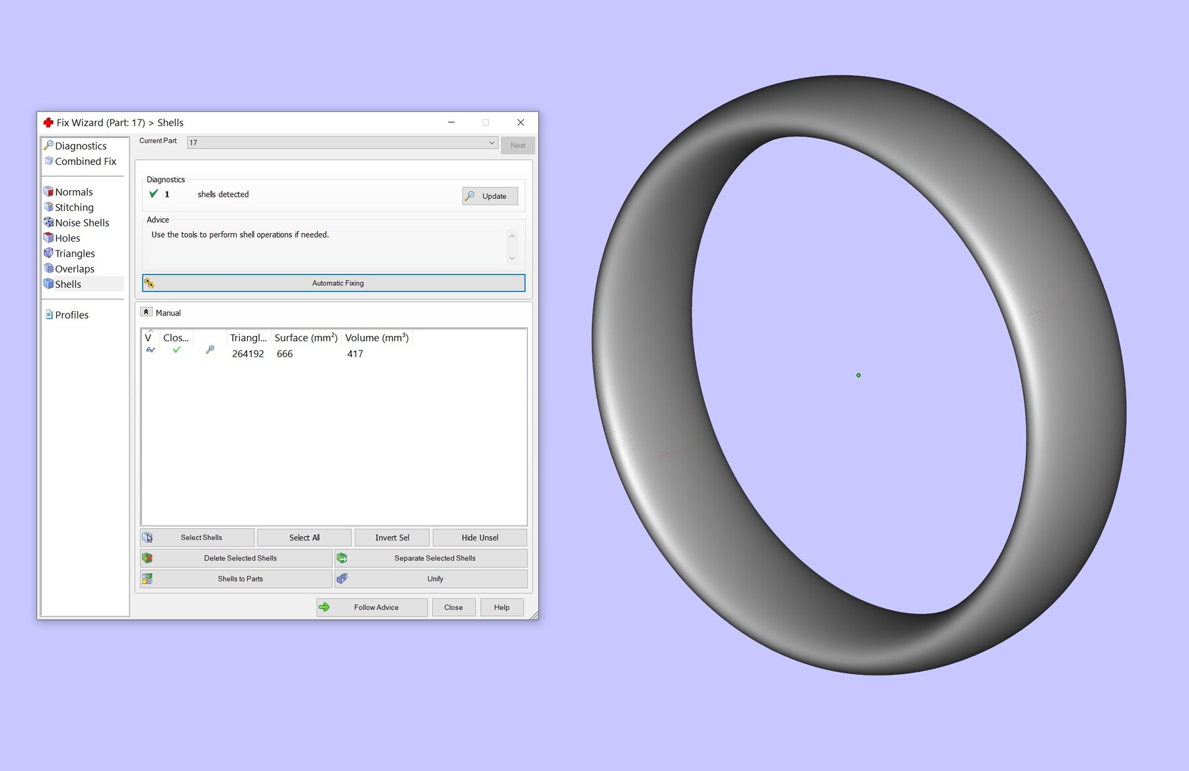The height and width of the screenshot is (771, 1189).
Task: Close the Fix Wizard window
Action: [x=521, y=123]
